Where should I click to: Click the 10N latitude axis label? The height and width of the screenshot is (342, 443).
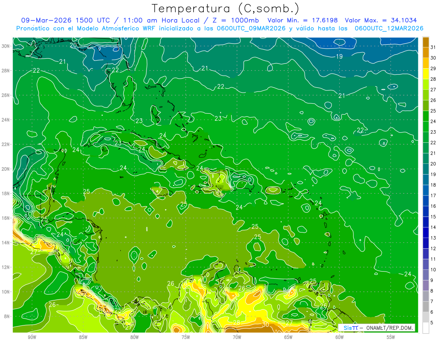(6, 292)
